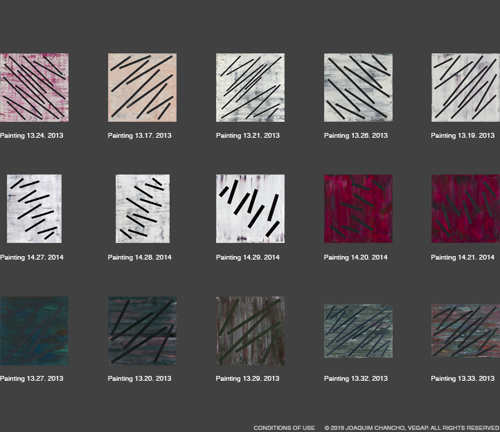Open the Painting 13.27 thumbnail image
Viewport: 500px width, 432px height.
pyautogui.click(x=34, y=331)
